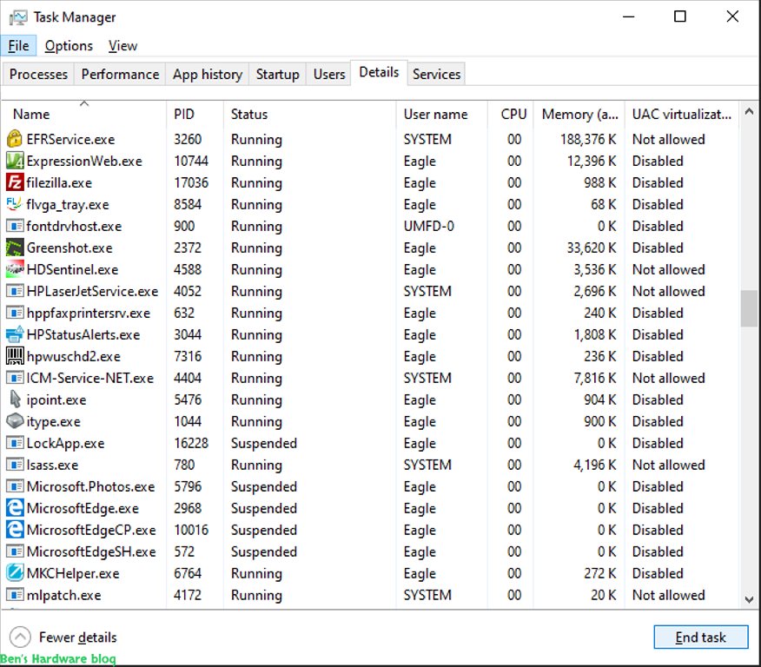Viewport: 761px width, 667px height.
Task: Click the itype.exe keyboard icon
Action: (x=15, y=421)
